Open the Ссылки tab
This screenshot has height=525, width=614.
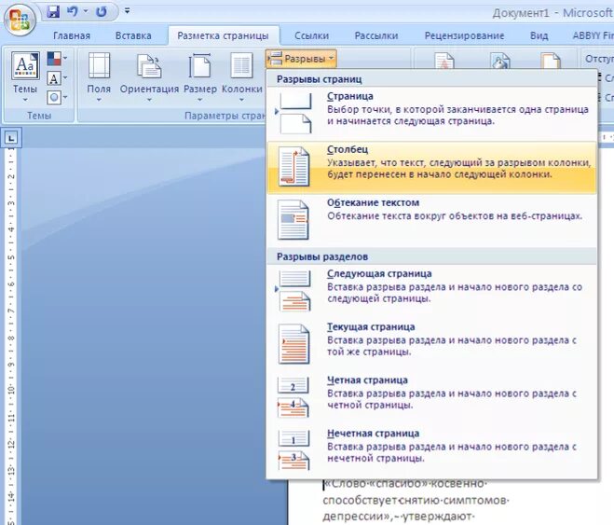click(312, 35)
